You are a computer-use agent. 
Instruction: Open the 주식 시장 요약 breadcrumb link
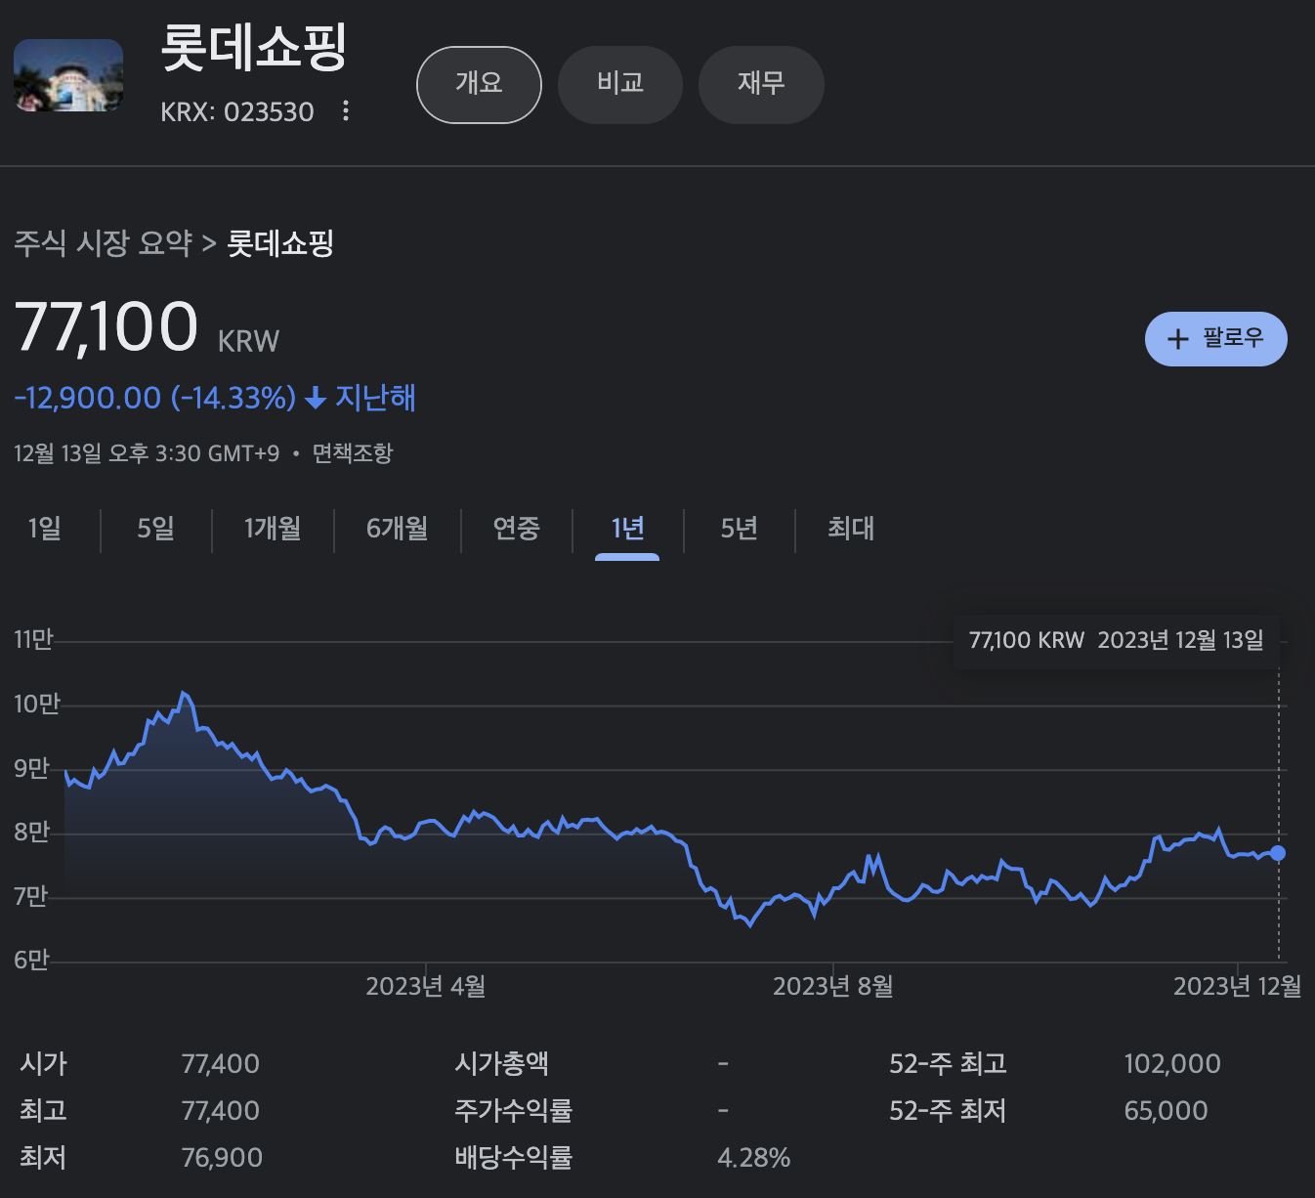(x=103, y=243)
